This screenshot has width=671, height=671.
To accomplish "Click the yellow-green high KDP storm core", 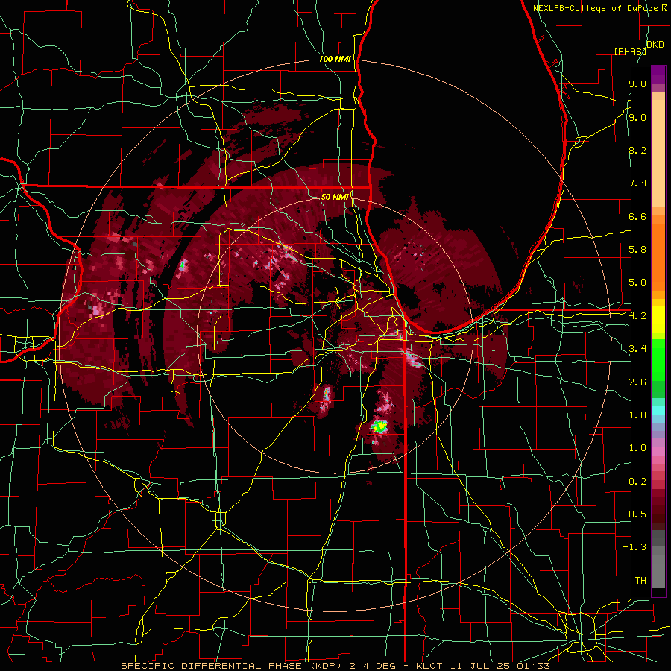I will 379,426.
